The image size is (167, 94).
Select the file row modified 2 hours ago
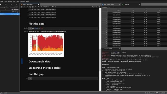pyautogui.click(x=10, y=12)
